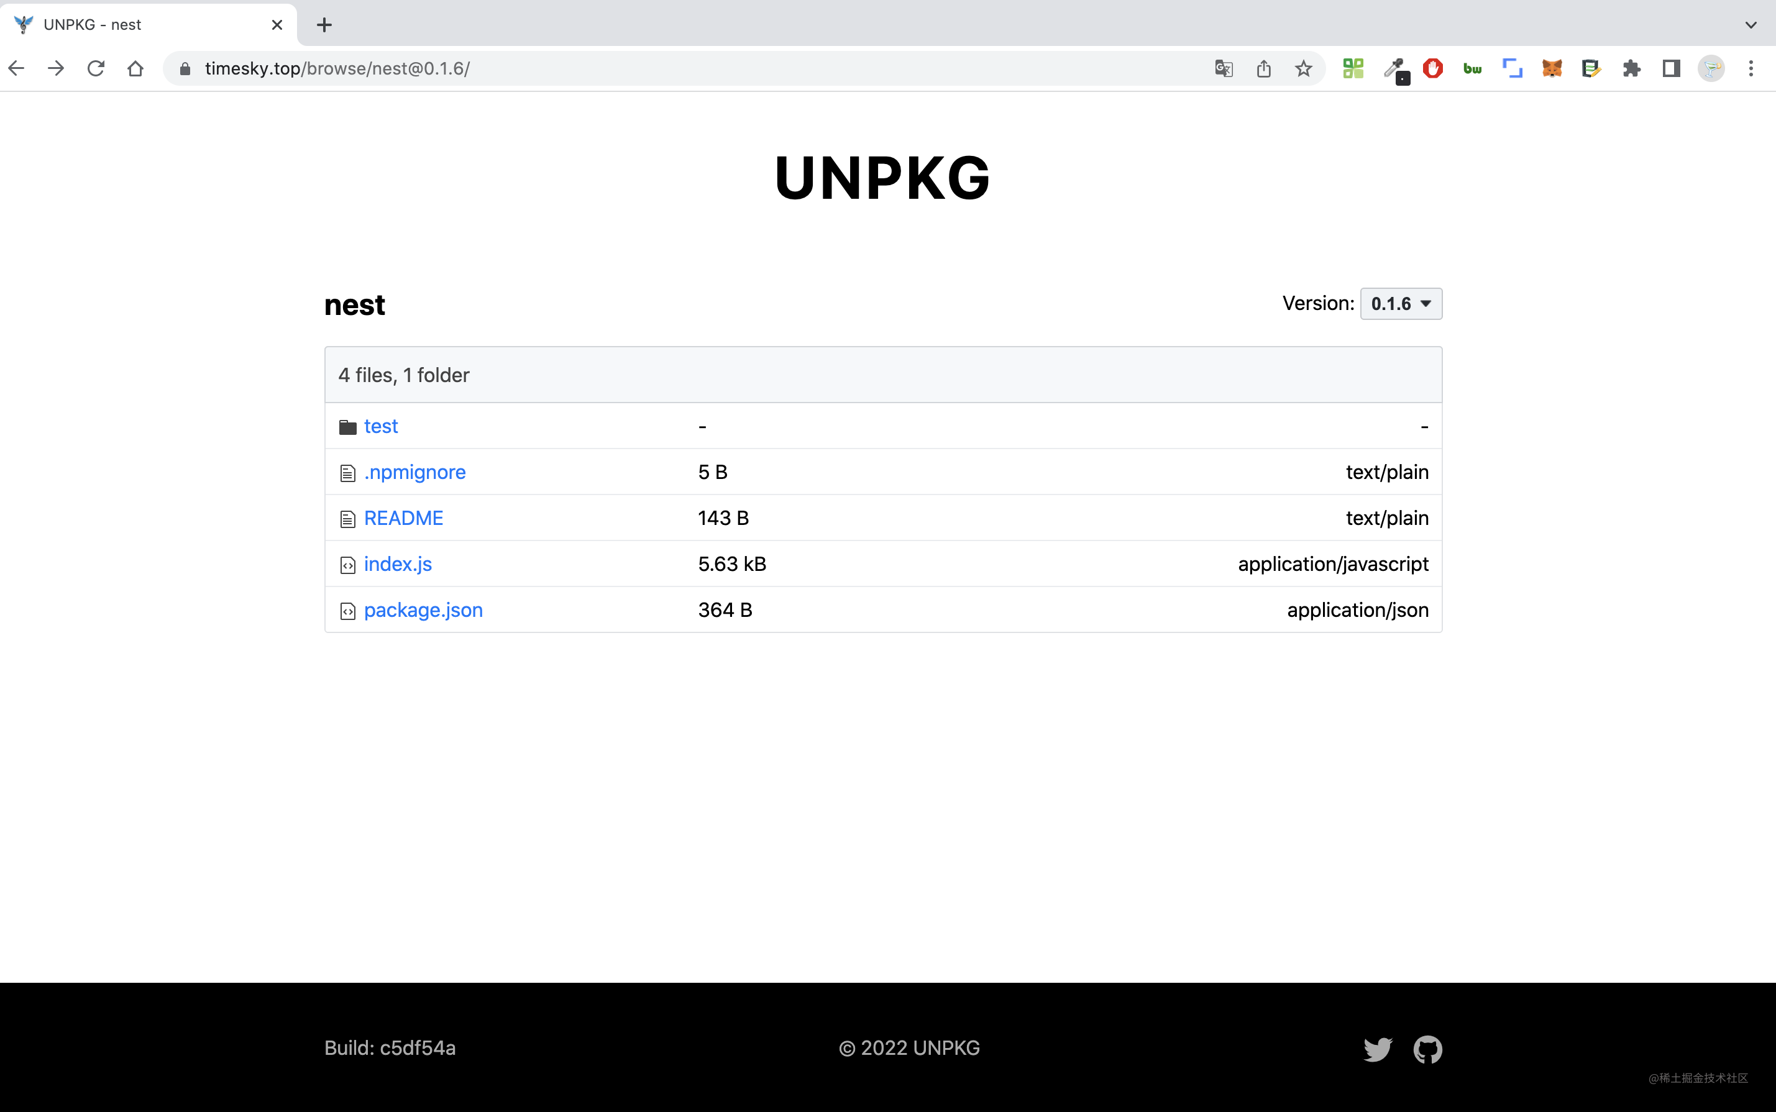Open a new browser tab
The height and width of the screenshot is (1112, 1776).
[x=324, y=24]
